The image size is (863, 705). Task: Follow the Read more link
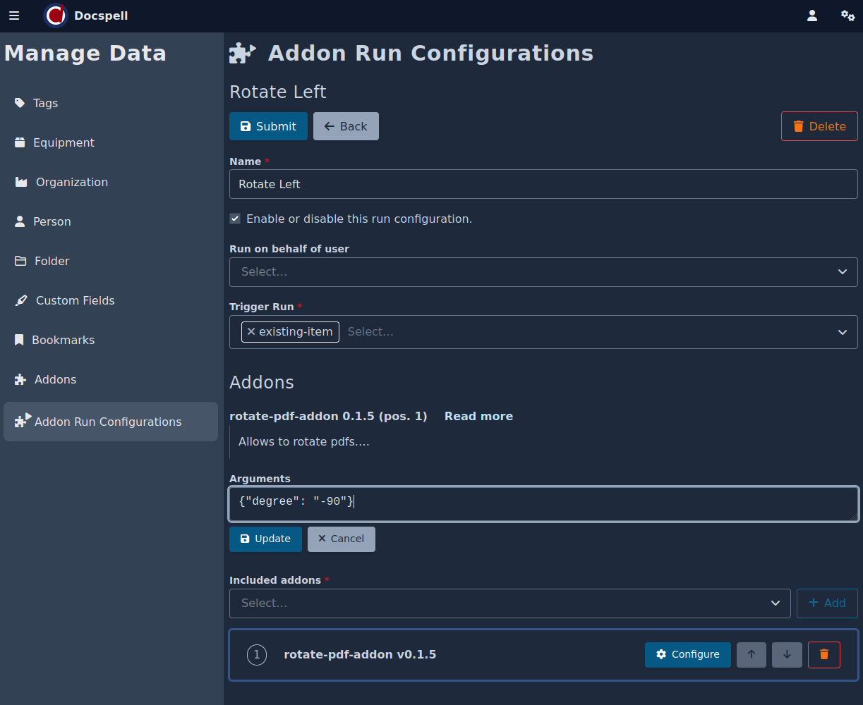tap(478, 416)
